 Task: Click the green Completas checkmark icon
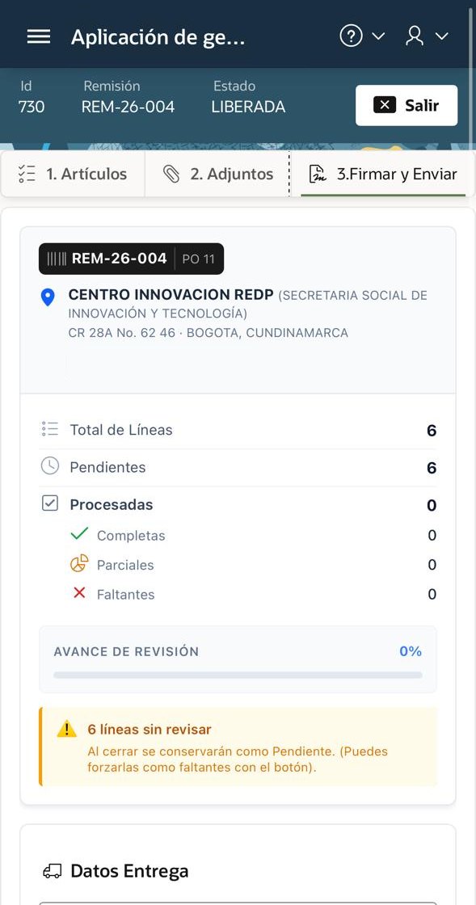[79, 533]
